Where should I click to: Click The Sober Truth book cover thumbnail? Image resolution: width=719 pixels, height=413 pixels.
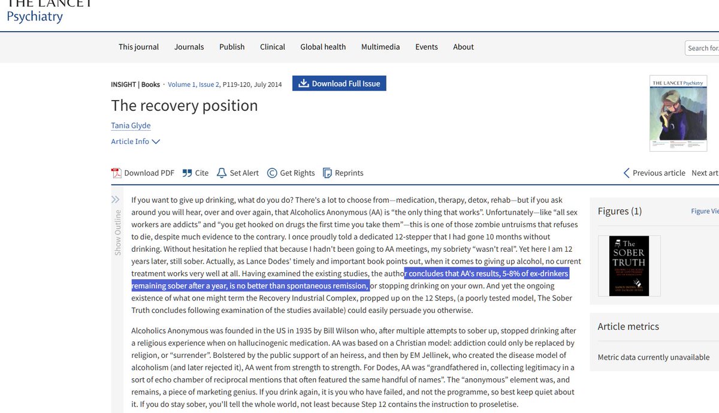629,266
